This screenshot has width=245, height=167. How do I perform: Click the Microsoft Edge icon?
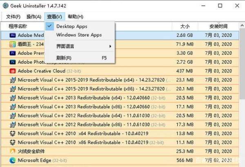[13, 160]
